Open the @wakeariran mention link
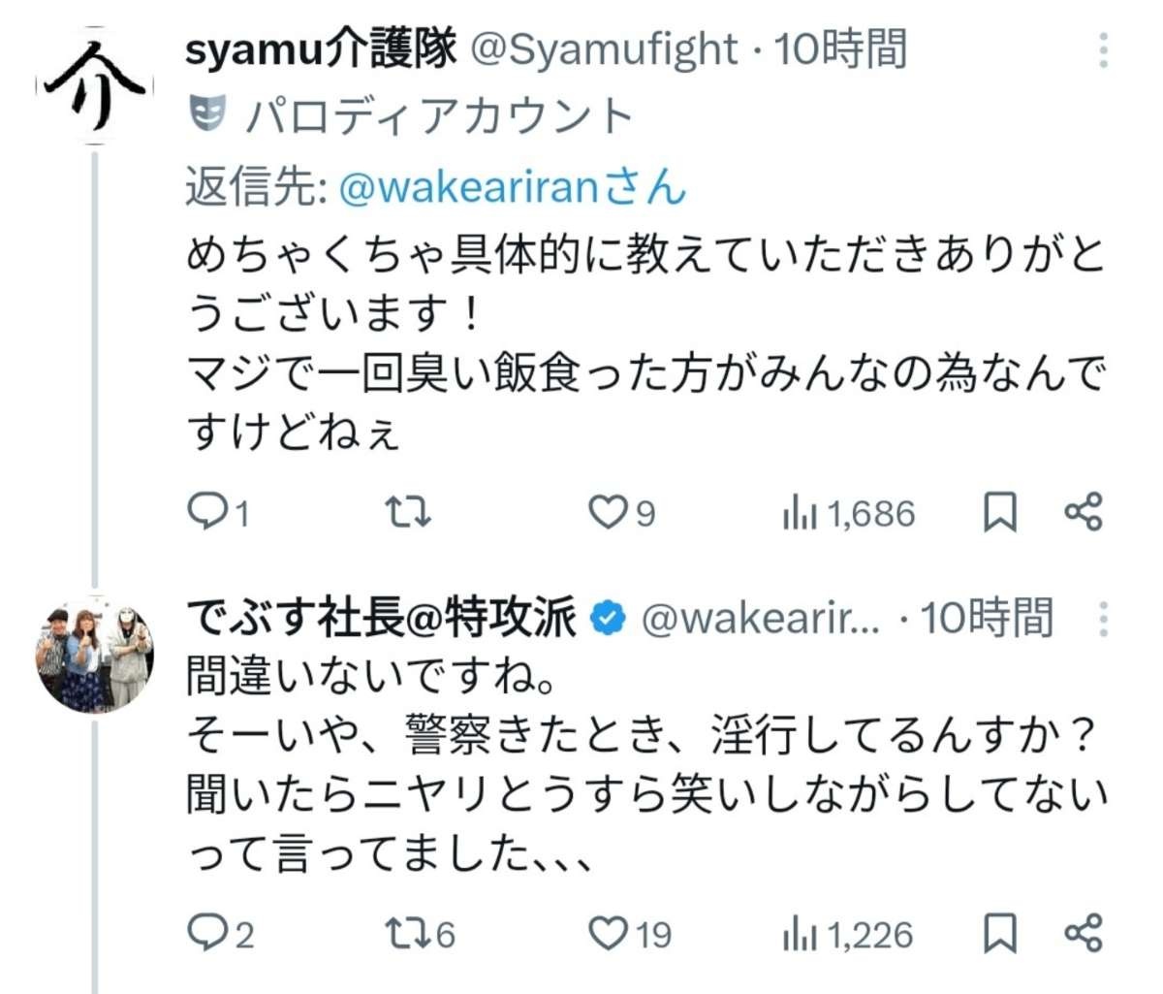 click(468, 188)
